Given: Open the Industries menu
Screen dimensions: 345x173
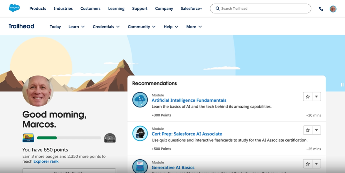Looking at the screenshot, I should tap(63, 9).
